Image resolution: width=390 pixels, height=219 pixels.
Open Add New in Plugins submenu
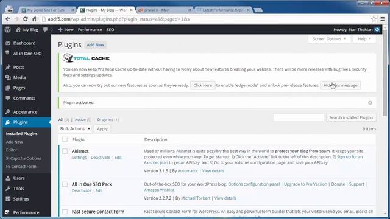tap(15, 142)
